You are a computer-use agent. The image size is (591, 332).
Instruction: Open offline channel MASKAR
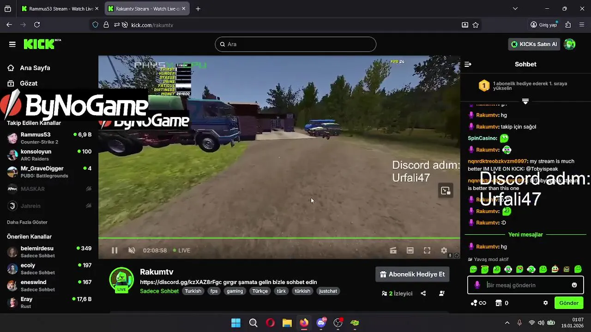[49, 189]
